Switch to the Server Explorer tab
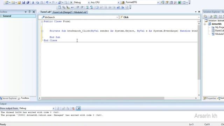The image size is (224, 126). click(x=8, y=98)
